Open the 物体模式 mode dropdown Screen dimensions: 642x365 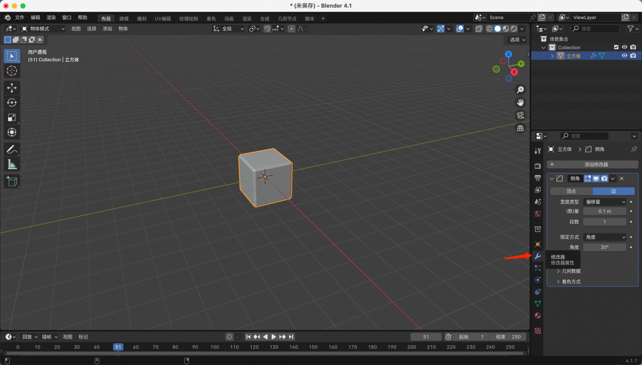click(x=43, y=29)
